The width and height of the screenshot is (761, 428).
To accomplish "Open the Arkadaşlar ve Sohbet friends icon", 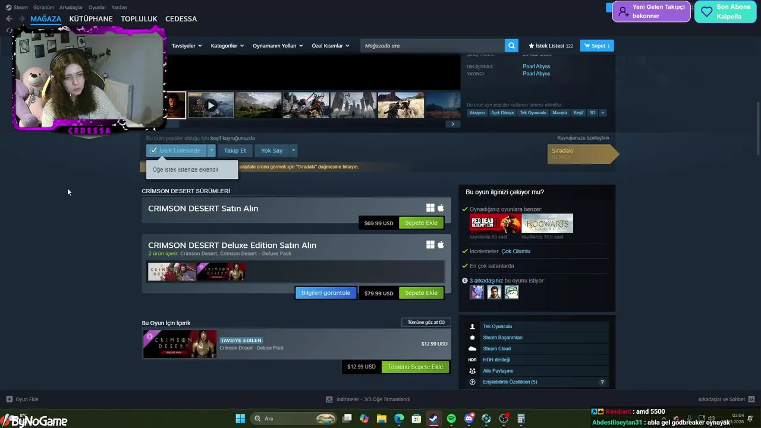I will tap(751, 399).
